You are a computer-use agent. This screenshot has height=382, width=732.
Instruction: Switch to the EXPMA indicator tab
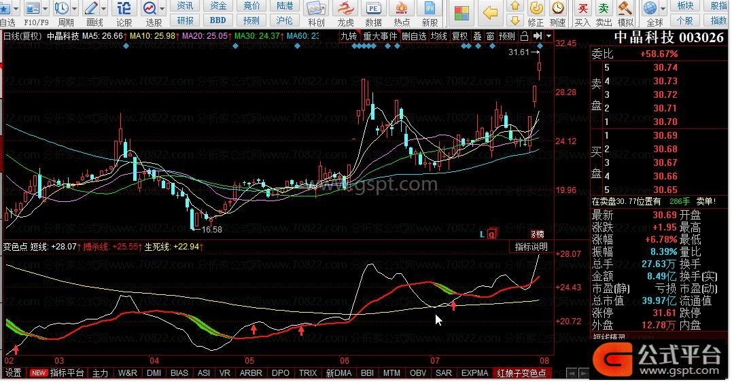[474, 373]
